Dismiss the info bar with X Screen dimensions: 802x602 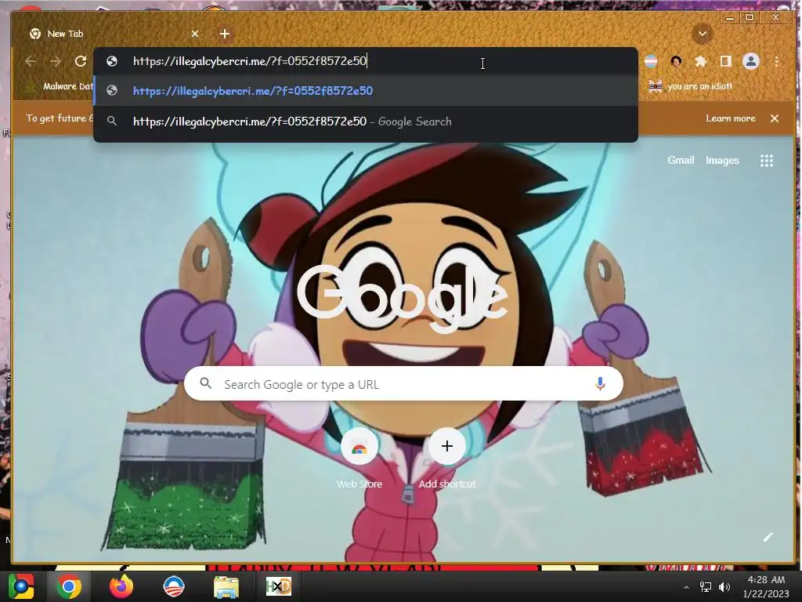[x=775, y=118]
